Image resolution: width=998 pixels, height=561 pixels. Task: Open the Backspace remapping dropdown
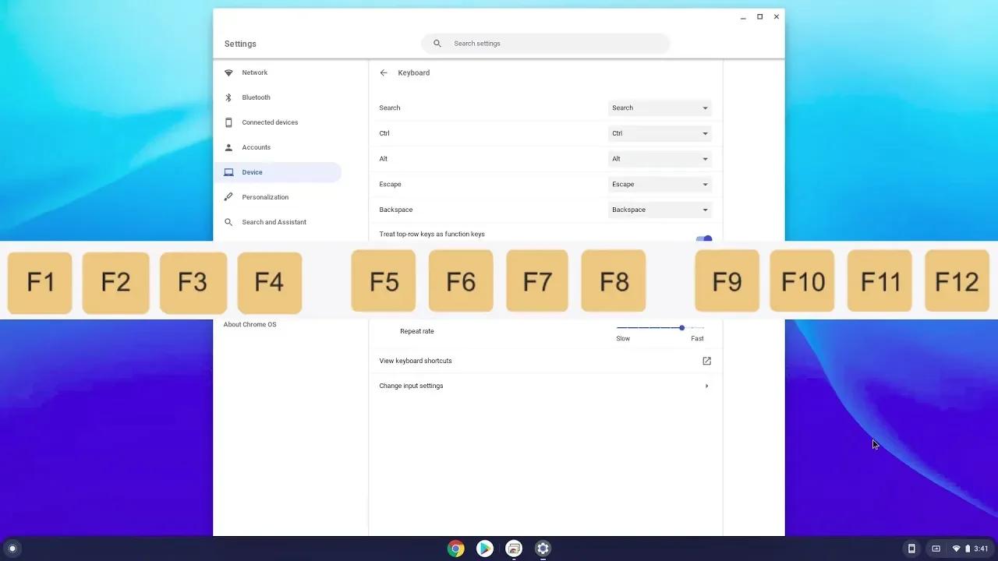[659, 210]
